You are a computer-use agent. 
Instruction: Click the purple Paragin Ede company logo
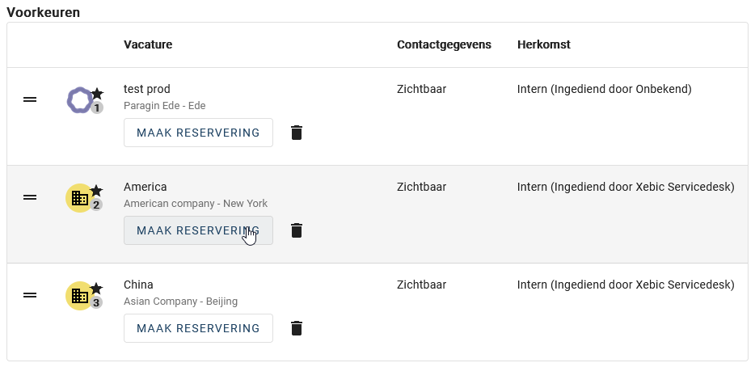pos(79,100)
